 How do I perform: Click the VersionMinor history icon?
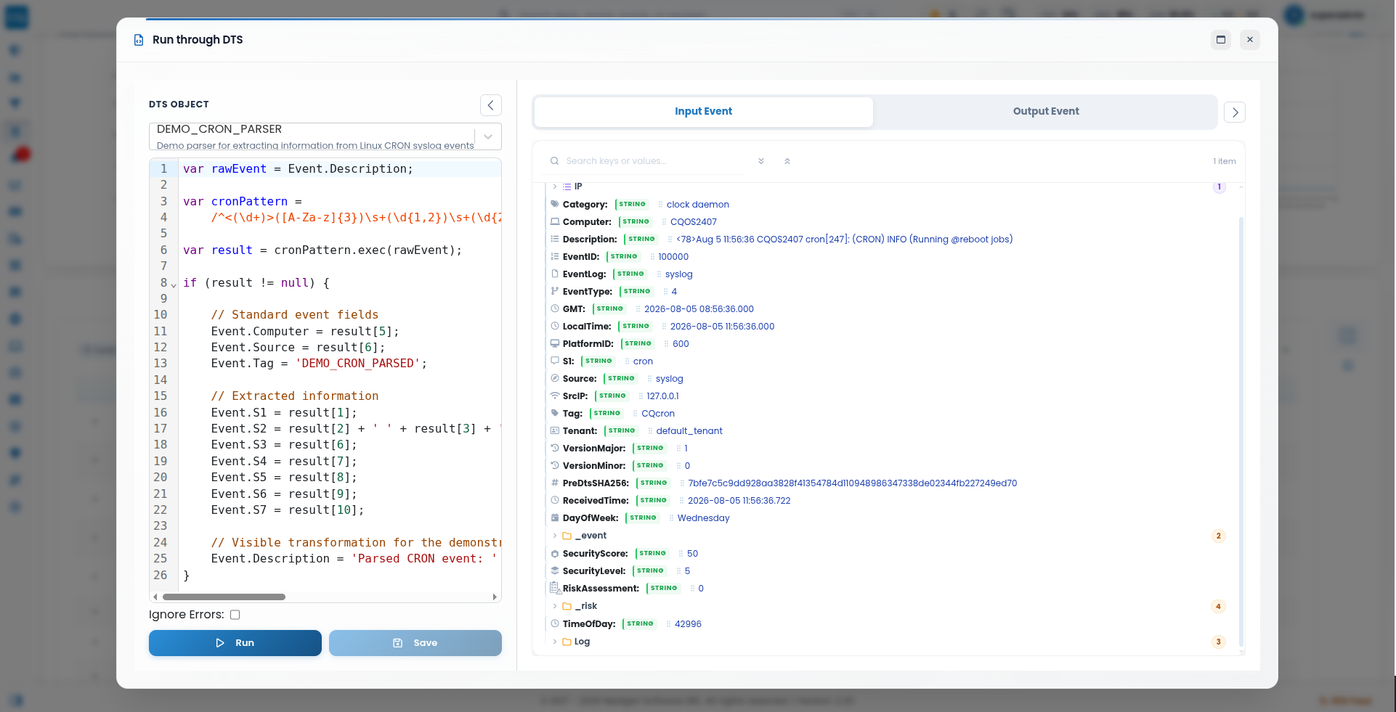(x=555, y=465)
